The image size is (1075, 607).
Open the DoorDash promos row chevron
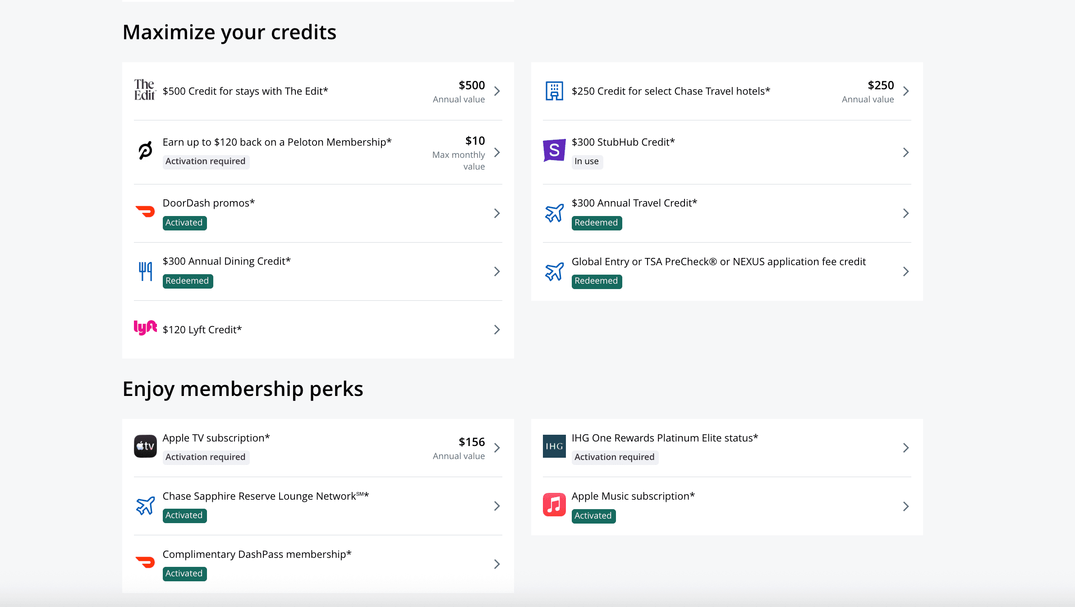[x=497, y=213]
